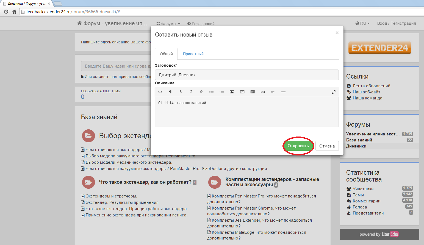Expand editor to fullscreen
Screen dimensions: 424x245
click(333, 92)
